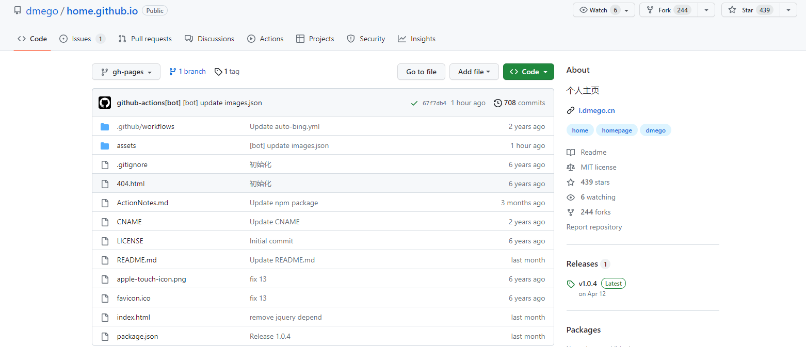Screen dimensions: 806x347
Task: Expand the Fork options dropdown arrow
Action: click(x=706, y=10)
